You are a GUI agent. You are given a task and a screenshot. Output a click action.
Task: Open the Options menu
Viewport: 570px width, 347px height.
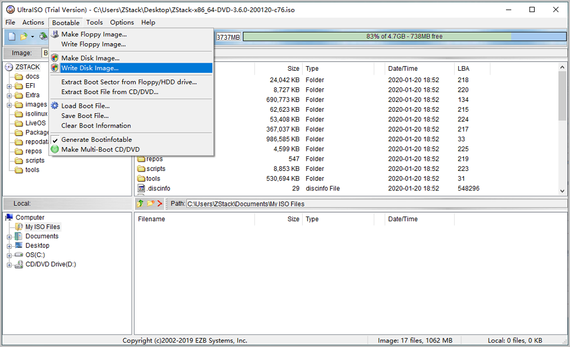pos(122,23)
